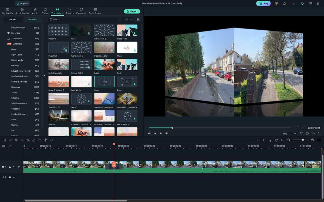Viewport: 324px width, 202px height.
Task: Click the Voiceover microphone icon
Action: click(x=270, y=140)
